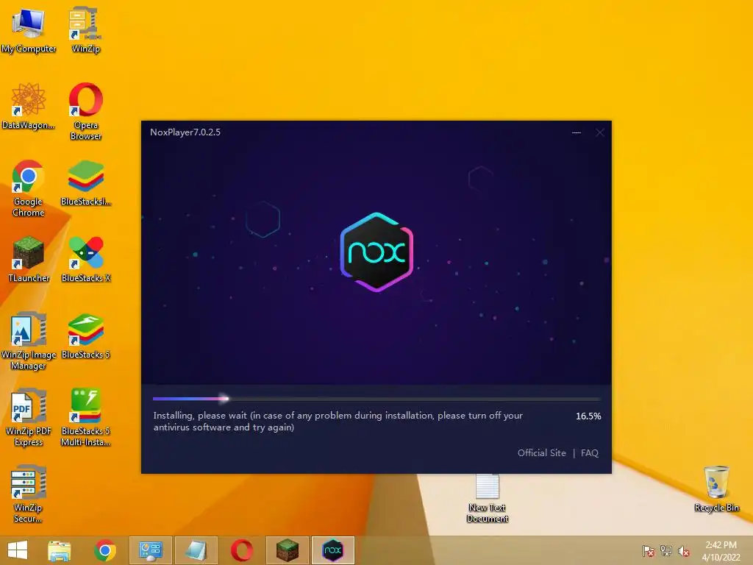Open the Minecraft block taskbar item

click(x=288, y=550)
